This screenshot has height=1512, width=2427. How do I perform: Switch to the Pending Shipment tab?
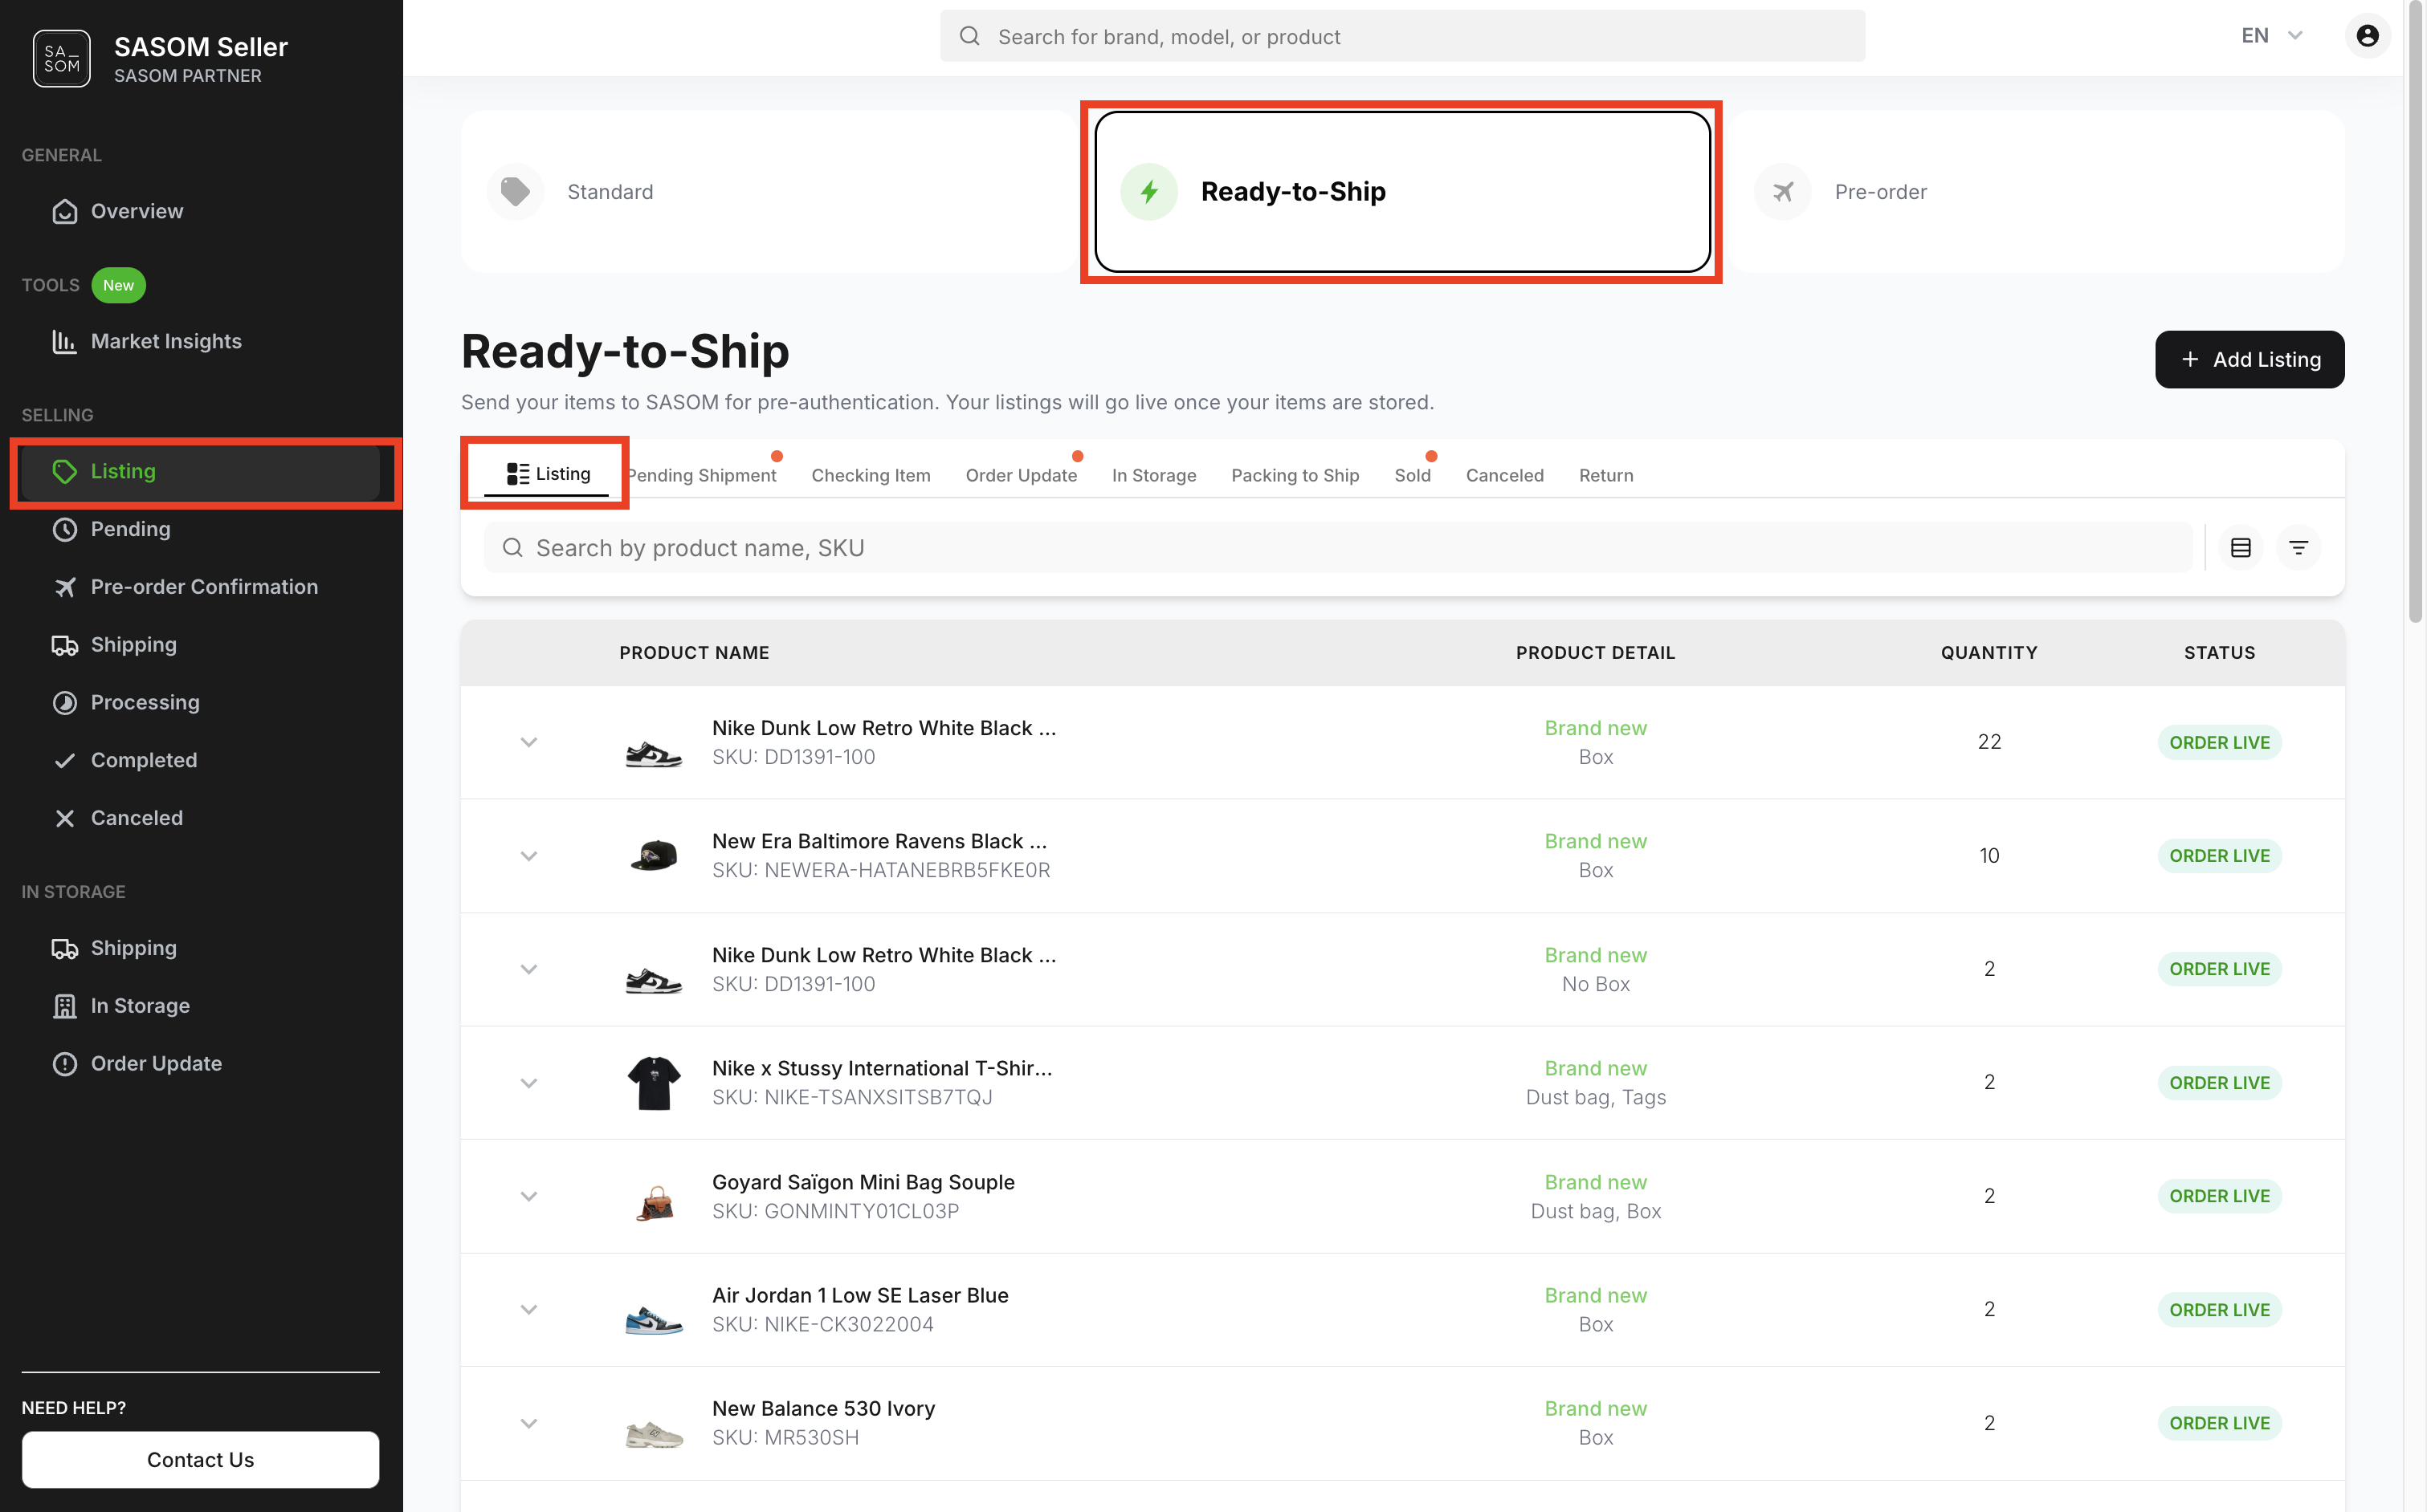(704, 475)
